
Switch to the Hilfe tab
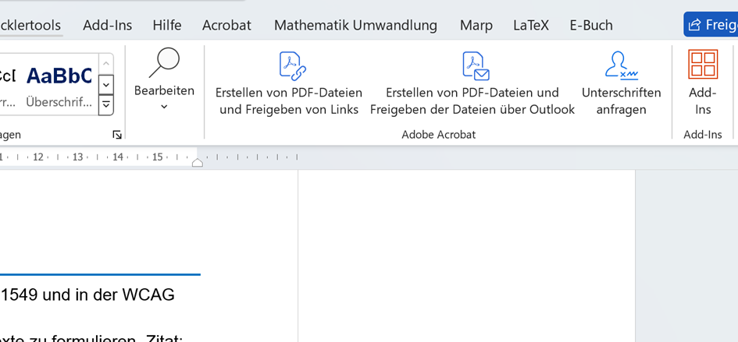167,25
